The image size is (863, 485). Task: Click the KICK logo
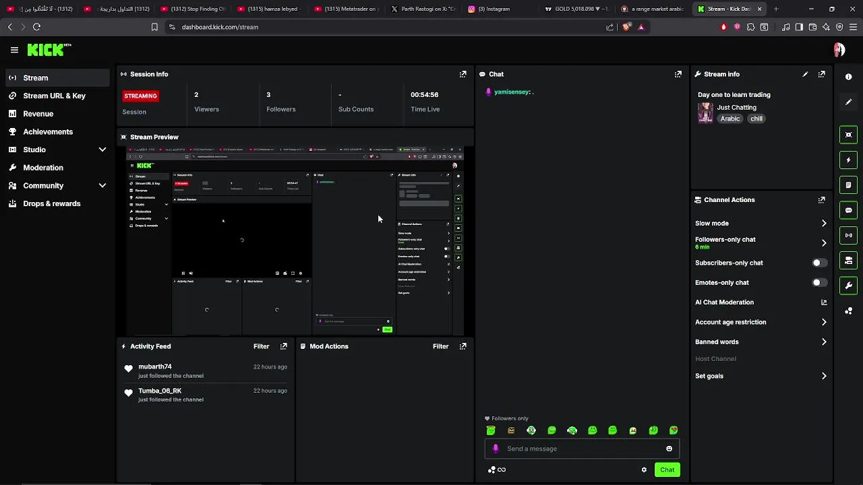pos(49,50)
